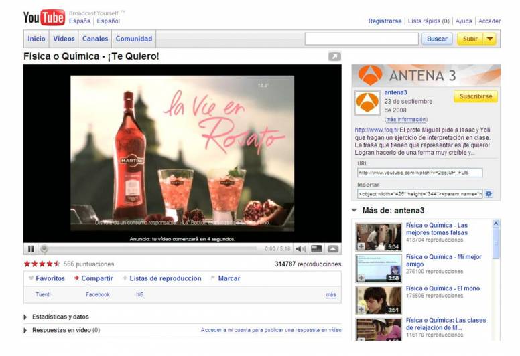This screenshot has width=520, height=356.
Task: Open the embed customization gear icon
Action: 489,194
